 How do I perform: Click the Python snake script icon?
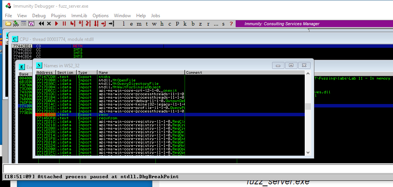[16, 24]
